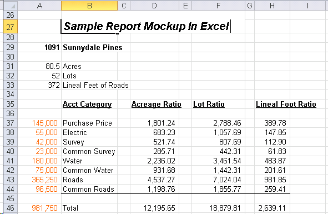The image size is (328, 214).
Task: Click the 2,639.11 total cell
Action: pos(272,208)
